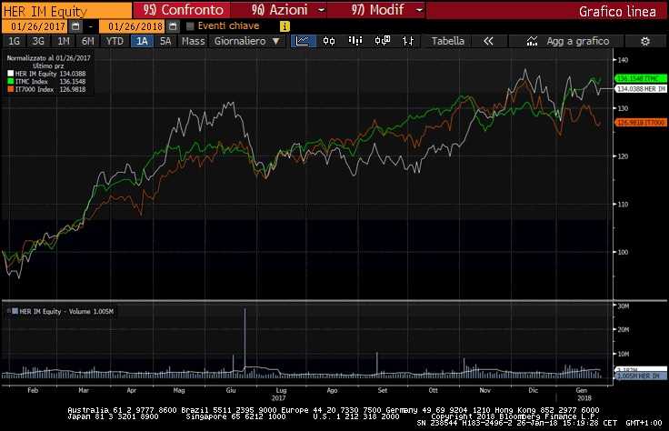Select the 5A time range

tap(165, 41)
